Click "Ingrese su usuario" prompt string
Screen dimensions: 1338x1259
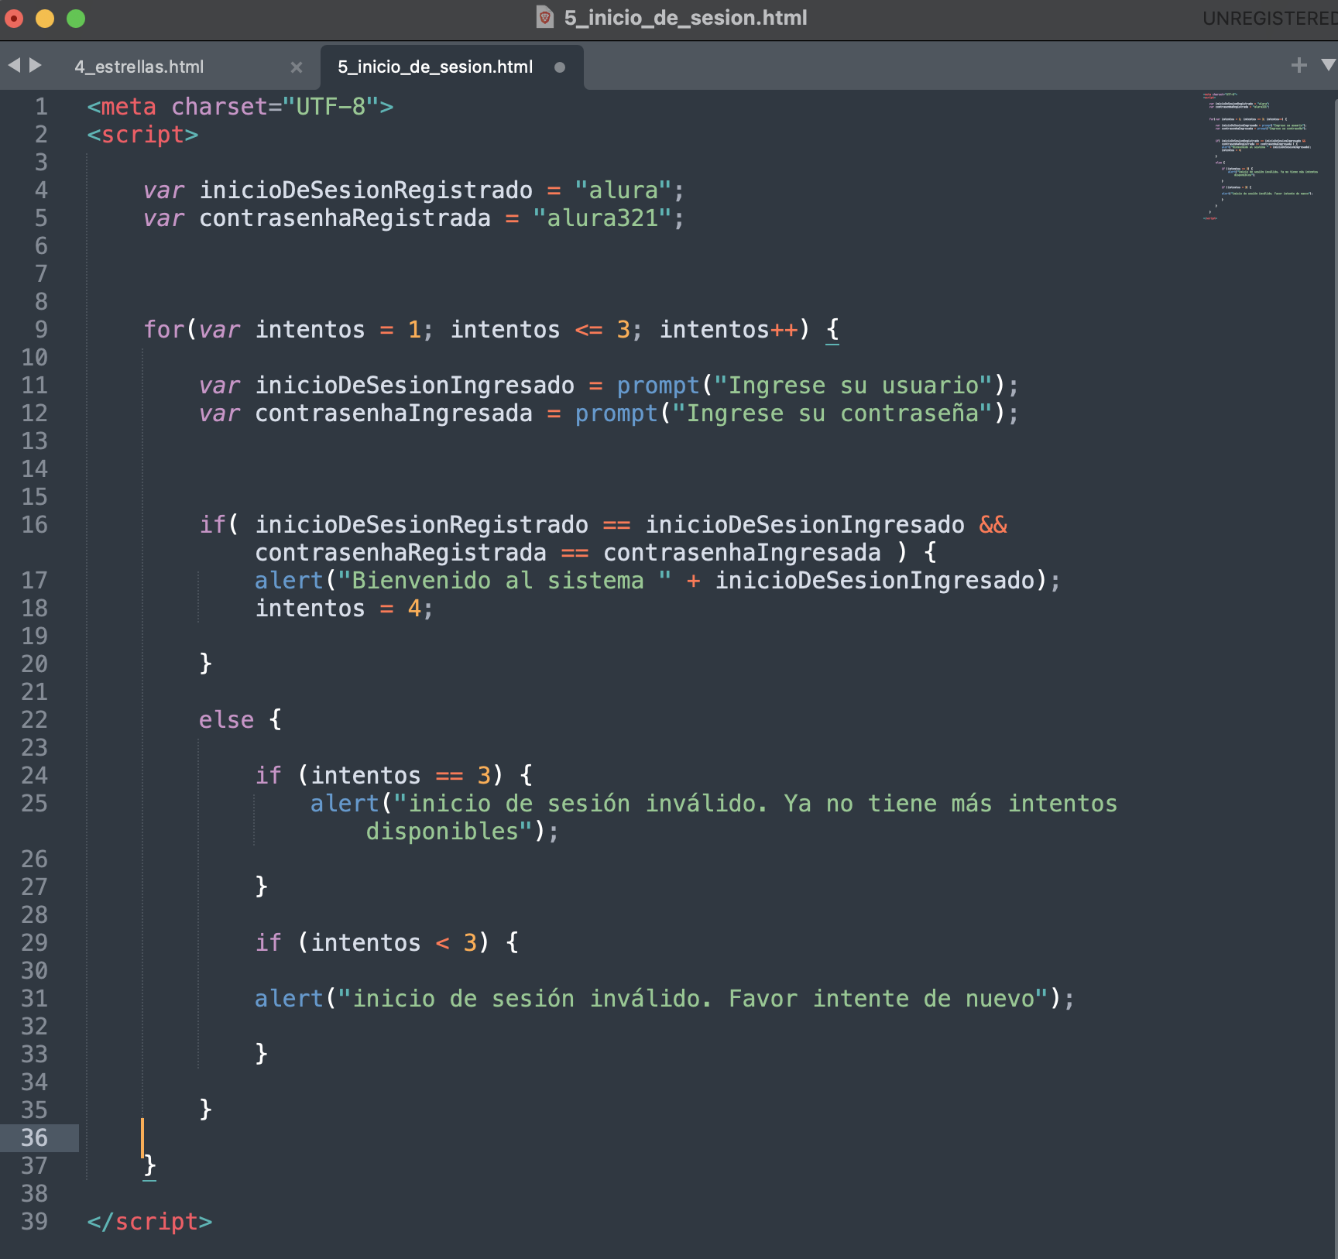tap(853, 386)
